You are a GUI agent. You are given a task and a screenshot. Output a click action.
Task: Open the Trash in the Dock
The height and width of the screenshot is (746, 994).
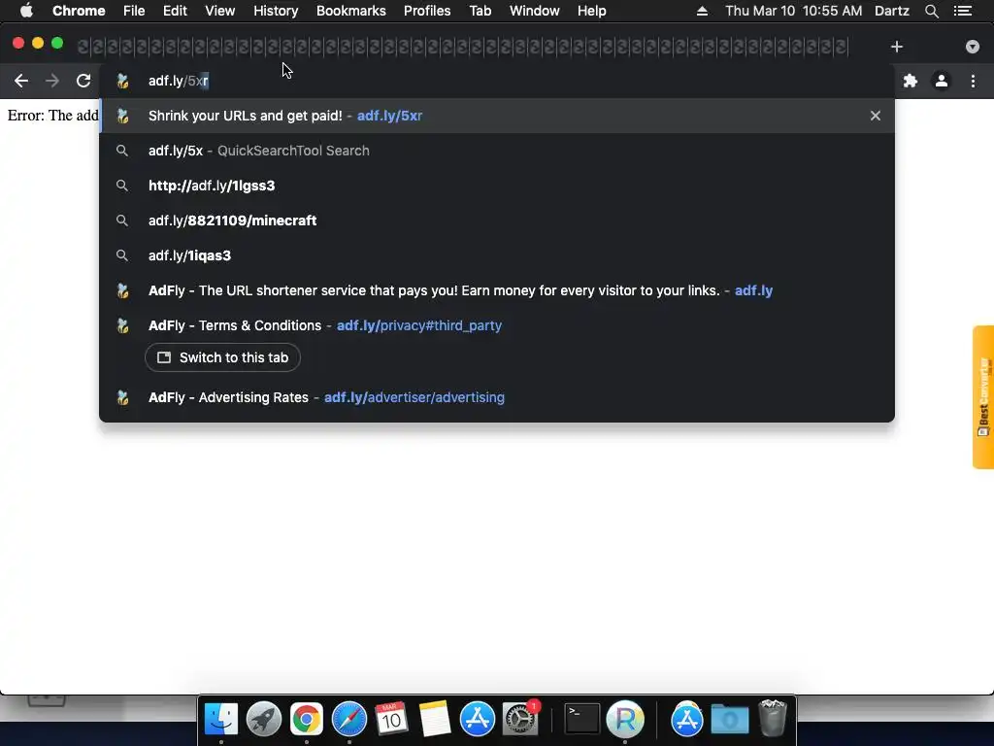pyautogui.click(x=772, y=718)
